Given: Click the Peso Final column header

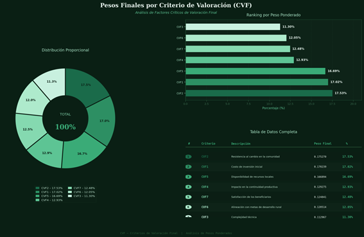Looking at the screenshot, I should click(323, 144).
